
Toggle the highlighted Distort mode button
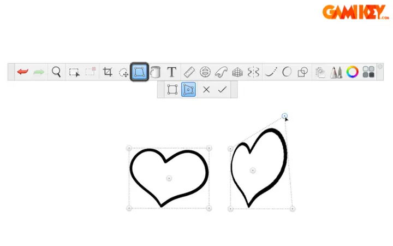pos(188,89)
